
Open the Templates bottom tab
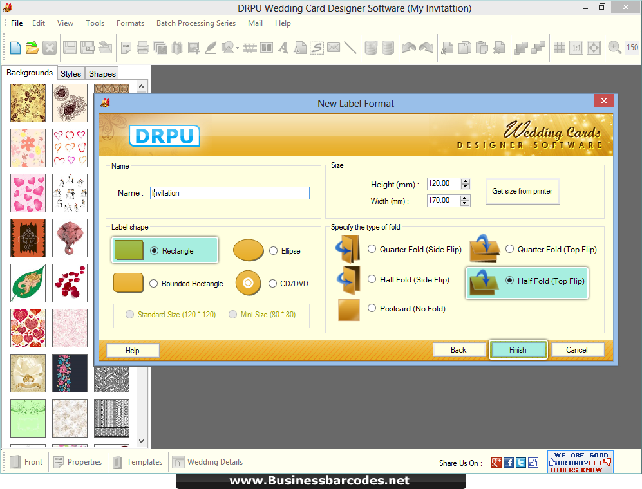click(x=138, y=462)
